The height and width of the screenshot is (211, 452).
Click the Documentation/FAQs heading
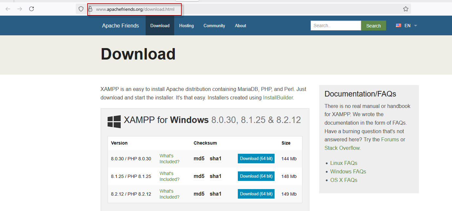(360, 94)
